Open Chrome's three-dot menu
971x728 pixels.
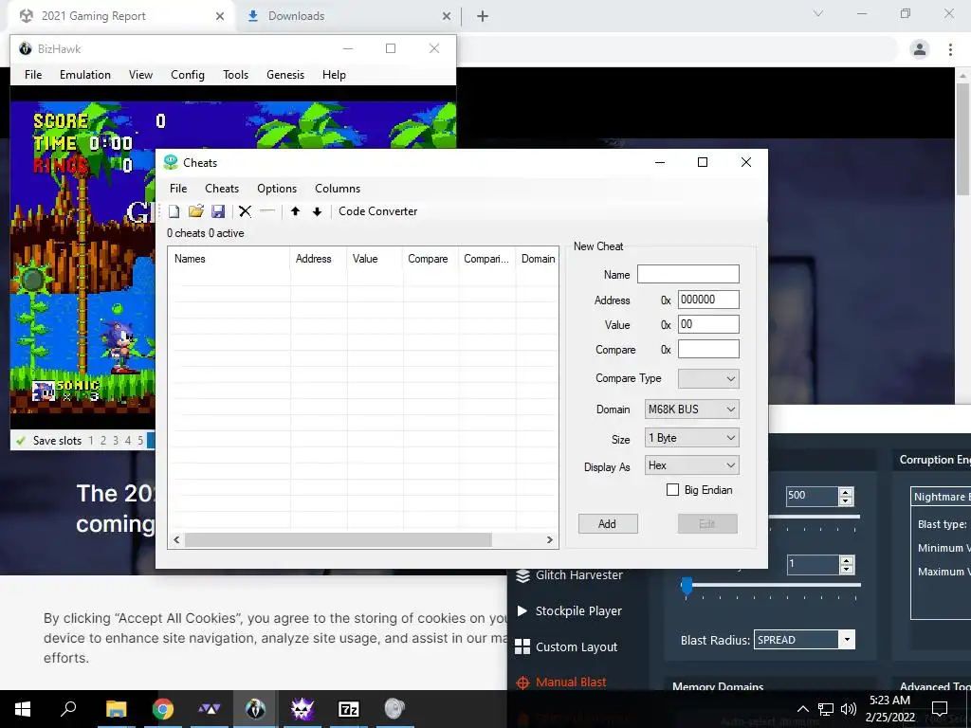coord(950,49)
